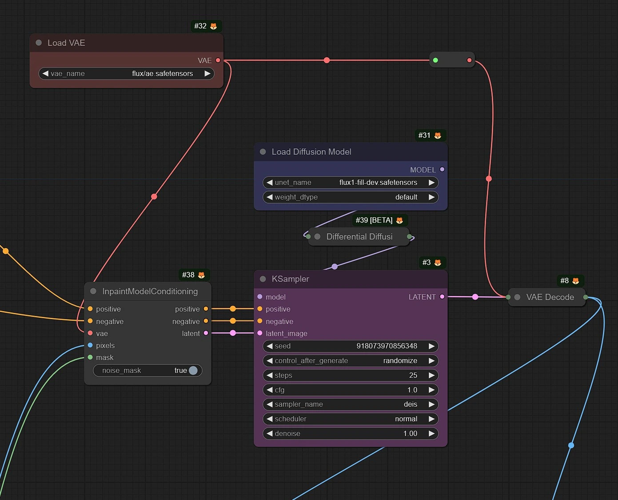Click the pink link midpoint from LATENT to VAE Decode

(475, 297)
